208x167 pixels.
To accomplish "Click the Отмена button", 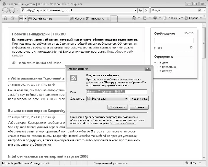I will [139, 107].
